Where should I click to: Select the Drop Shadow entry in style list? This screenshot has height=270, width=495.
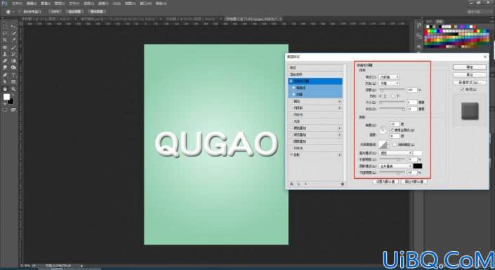click(x=315, y=155)
